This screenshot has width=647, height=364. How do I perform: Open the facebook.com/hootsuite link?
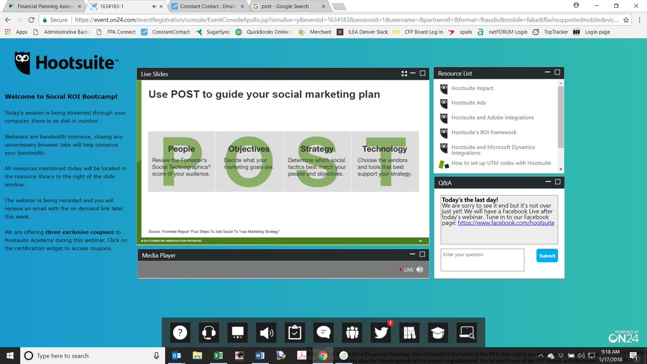tap(506, 223)
